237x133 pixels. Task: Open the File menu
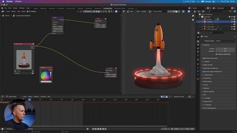(6, 8)
